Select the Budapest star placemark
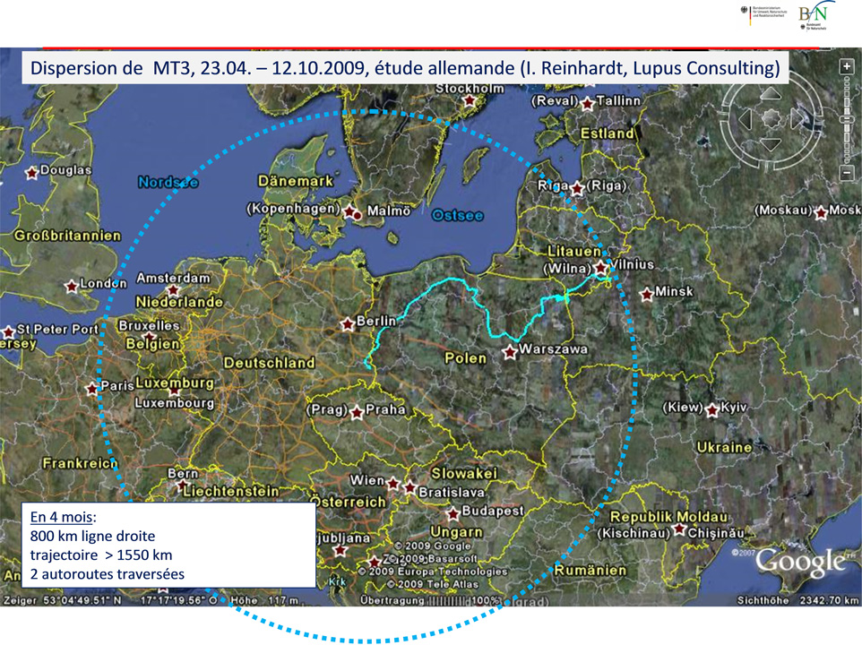This screenshot has height=645, width=862. pos(453,513)
